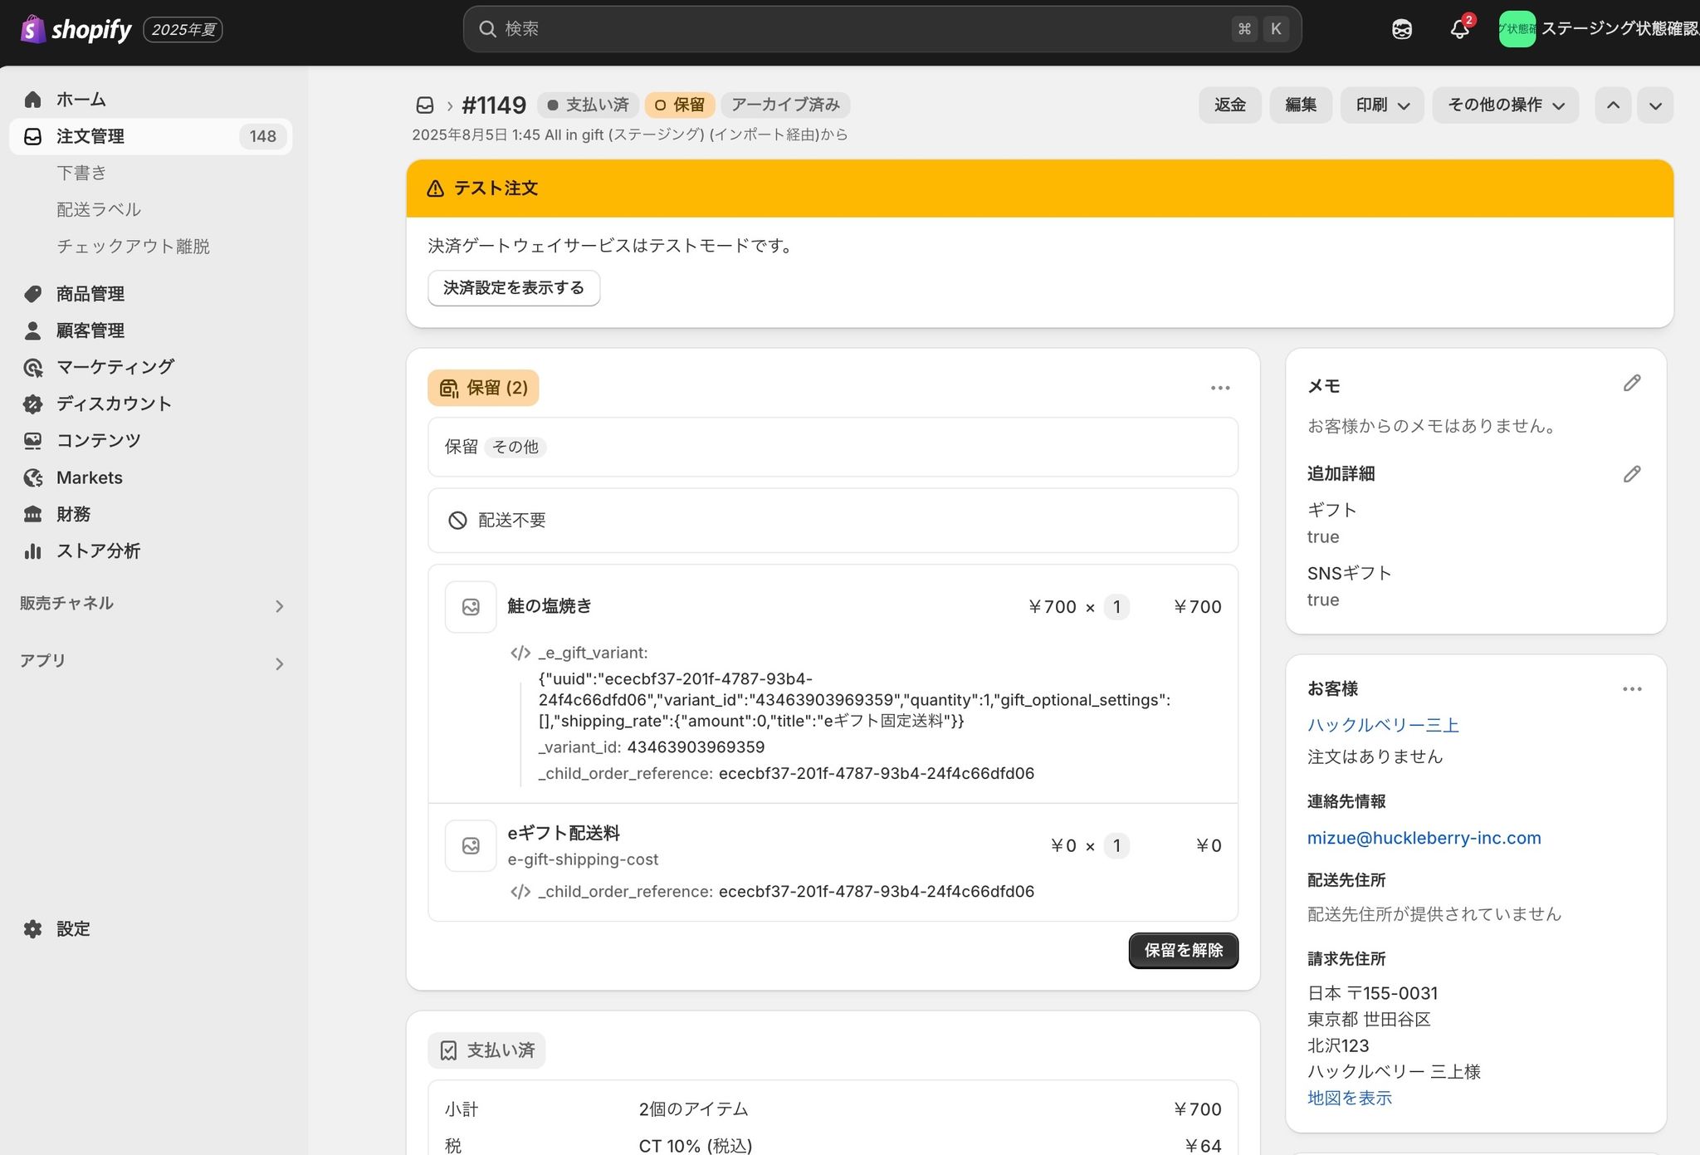This screenshot has height=1155, width=1700.
Task: Click the notifications bell icon
Action: [x=1459, y=29]
